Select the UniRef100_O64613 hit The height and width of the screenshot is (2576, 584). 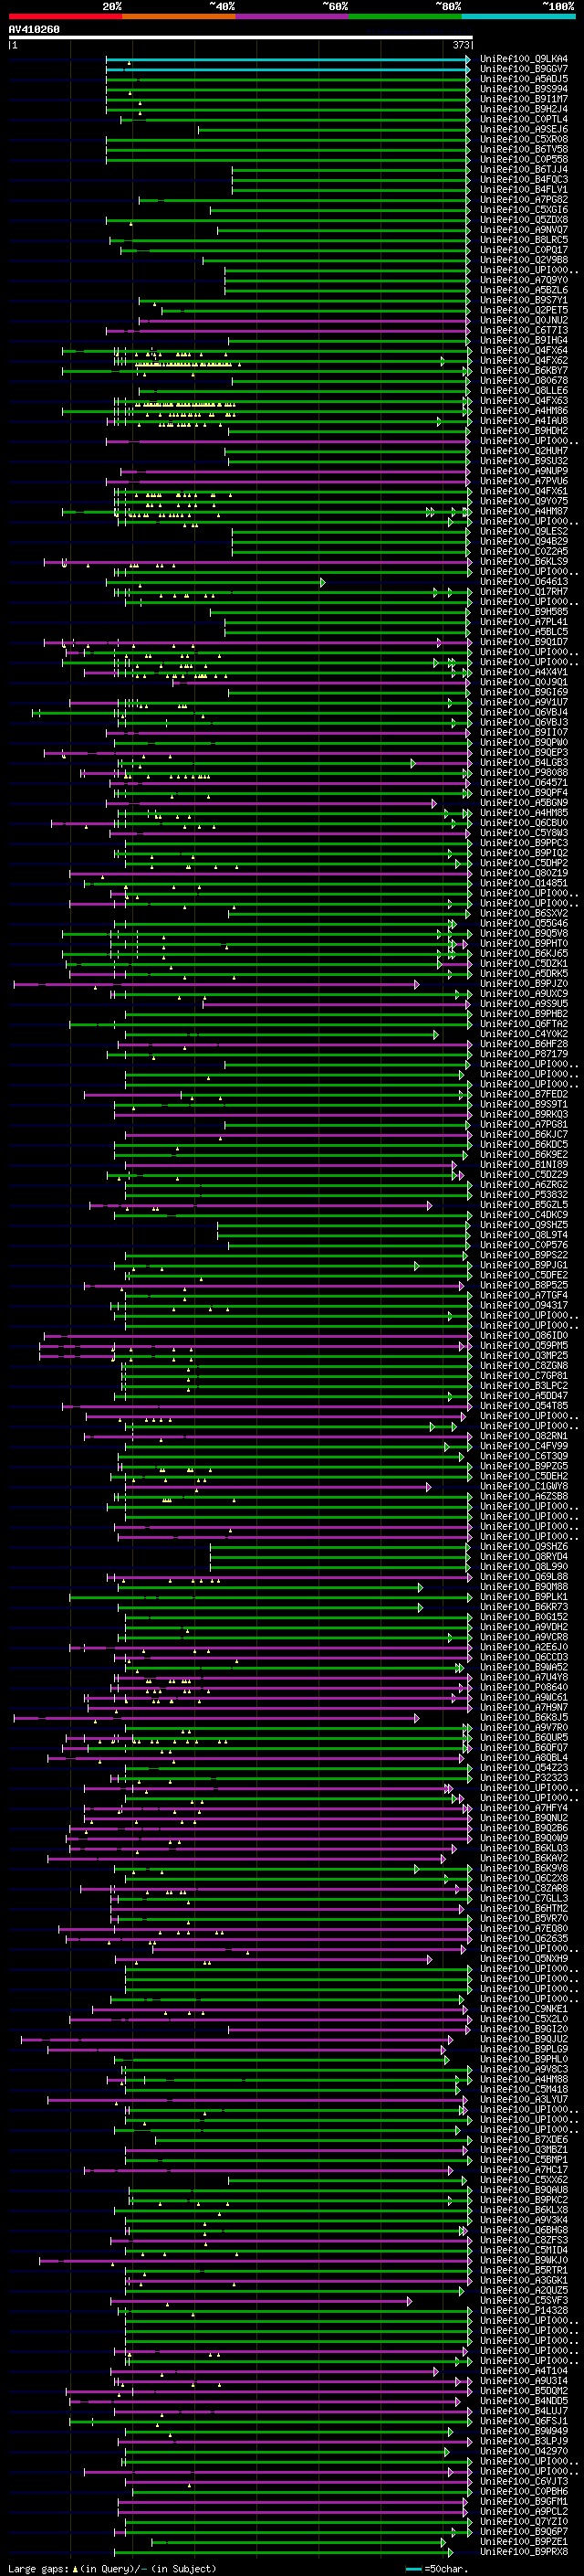(524, 582)
